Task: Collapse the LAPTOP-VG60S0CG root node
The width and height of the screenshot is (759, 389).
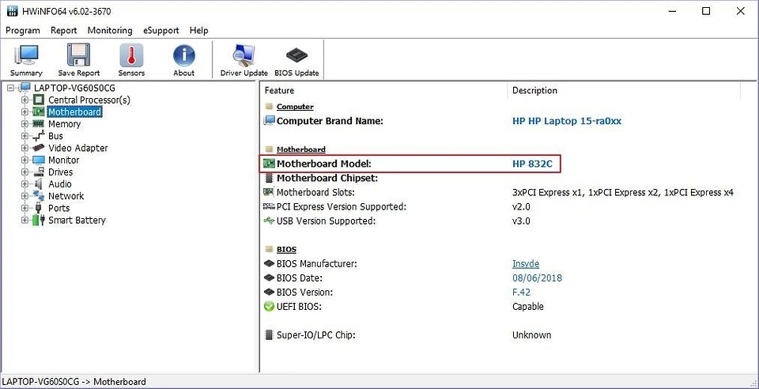Action: tap(11, 88)
